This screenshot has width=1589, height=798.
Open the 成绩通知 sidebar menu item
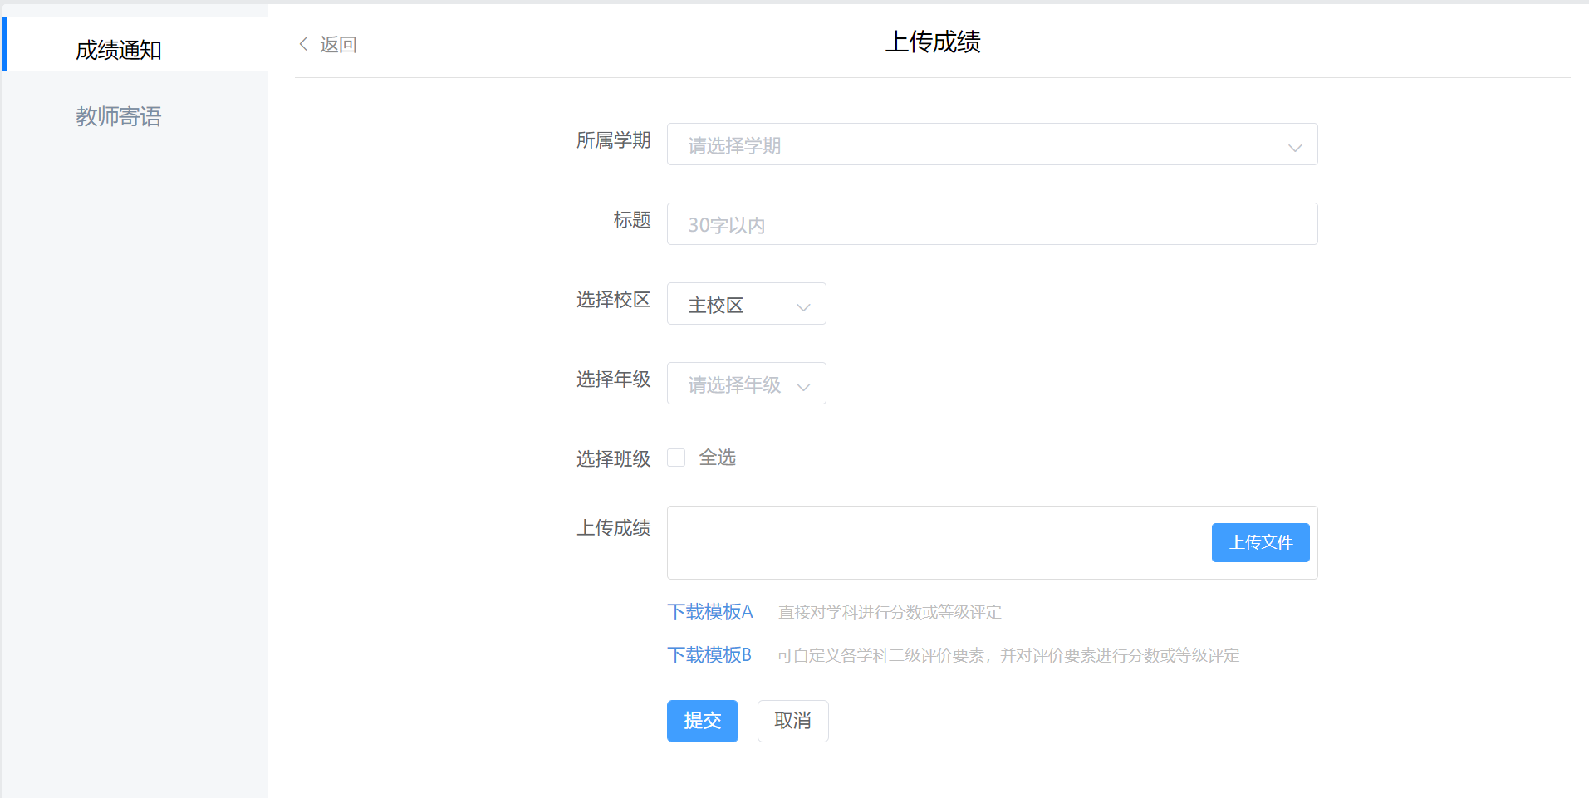point(119,50)
